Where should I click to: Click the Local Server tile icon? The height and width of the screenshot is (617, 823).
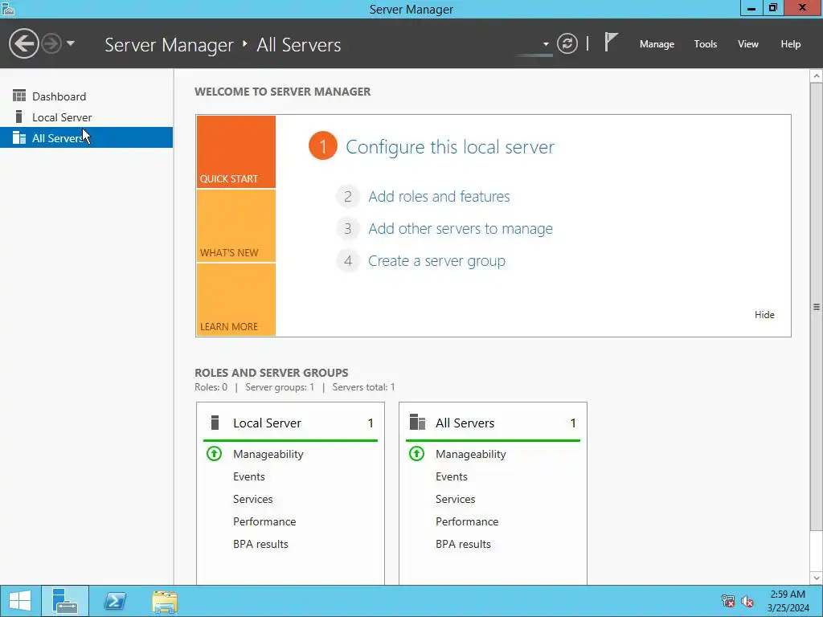(215, 423)
